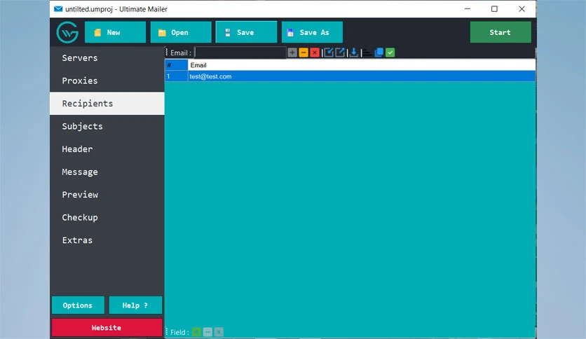Click the red X clear recipients icon
The height and width of the screenshot is (339, 586).
point(315,53)
